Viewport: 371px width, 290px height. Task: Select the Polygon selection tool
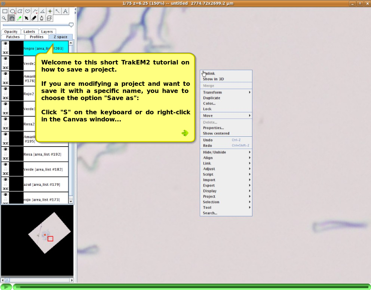[20, 11]
